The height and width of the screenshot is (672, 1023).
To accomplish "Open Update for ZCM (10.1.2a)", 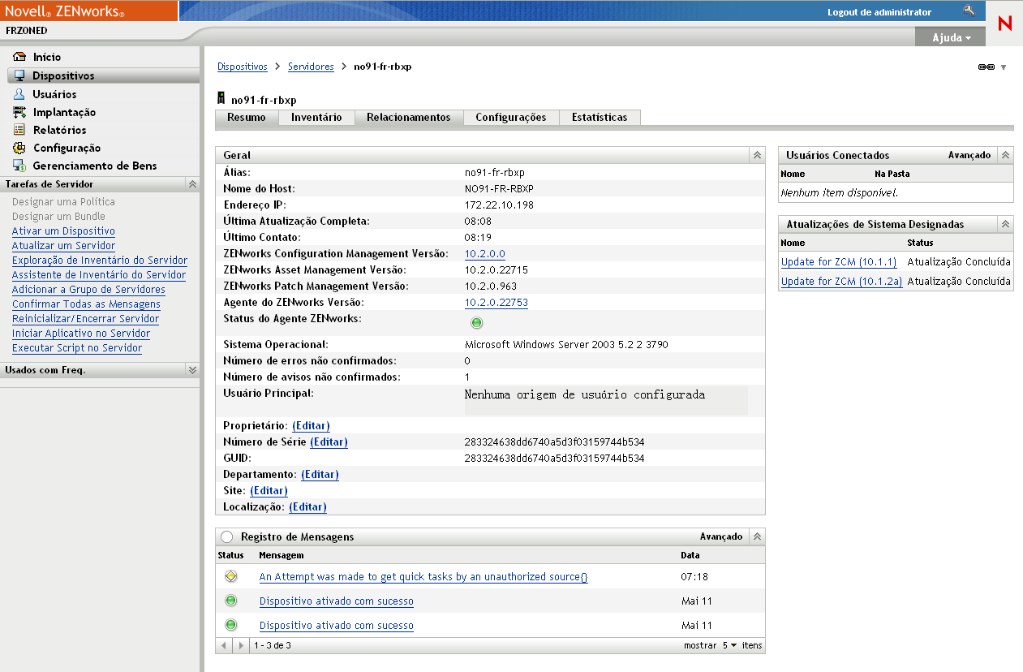I will click(841, 282).
